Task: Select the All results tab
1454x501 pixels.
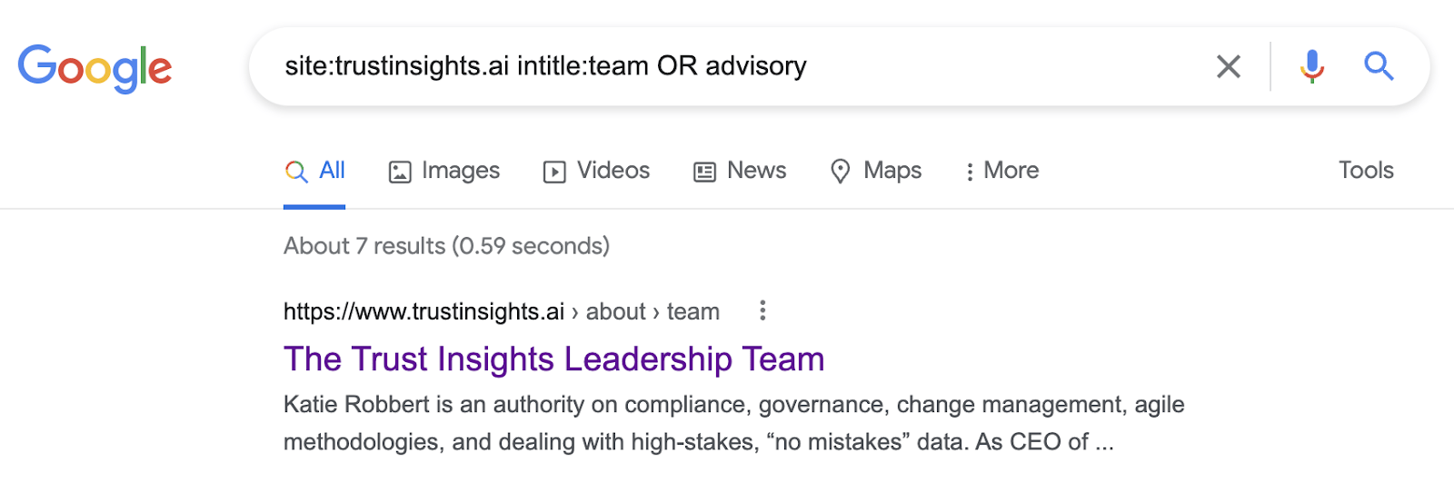Action: tap(314, 171)
